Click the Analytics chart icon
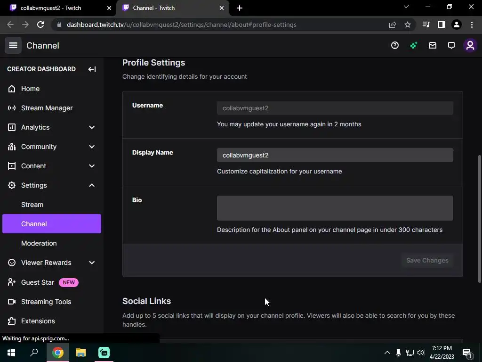 [12, 127]
